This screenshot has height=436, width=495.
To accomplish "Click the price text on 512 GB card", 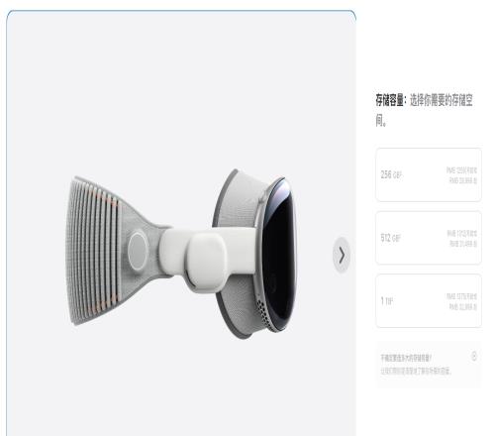I will pyautogui.click(x=462, y=238).
